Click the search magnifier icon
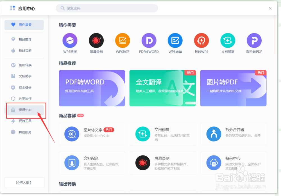 pos(62,8)
